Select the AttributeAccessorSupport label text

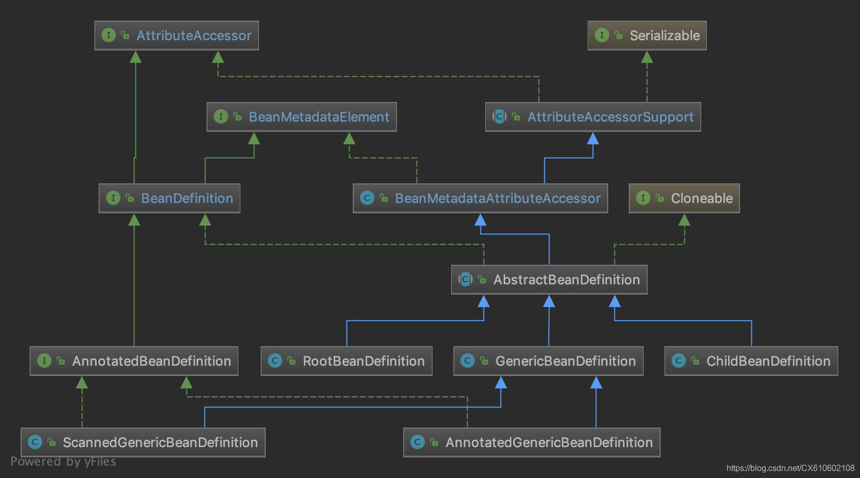click(x=610, y=117)
